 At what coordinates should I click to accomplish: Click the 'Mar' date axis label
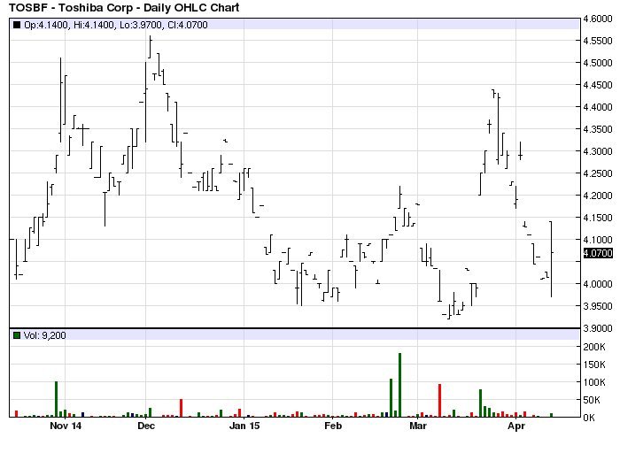coord(418,426)
